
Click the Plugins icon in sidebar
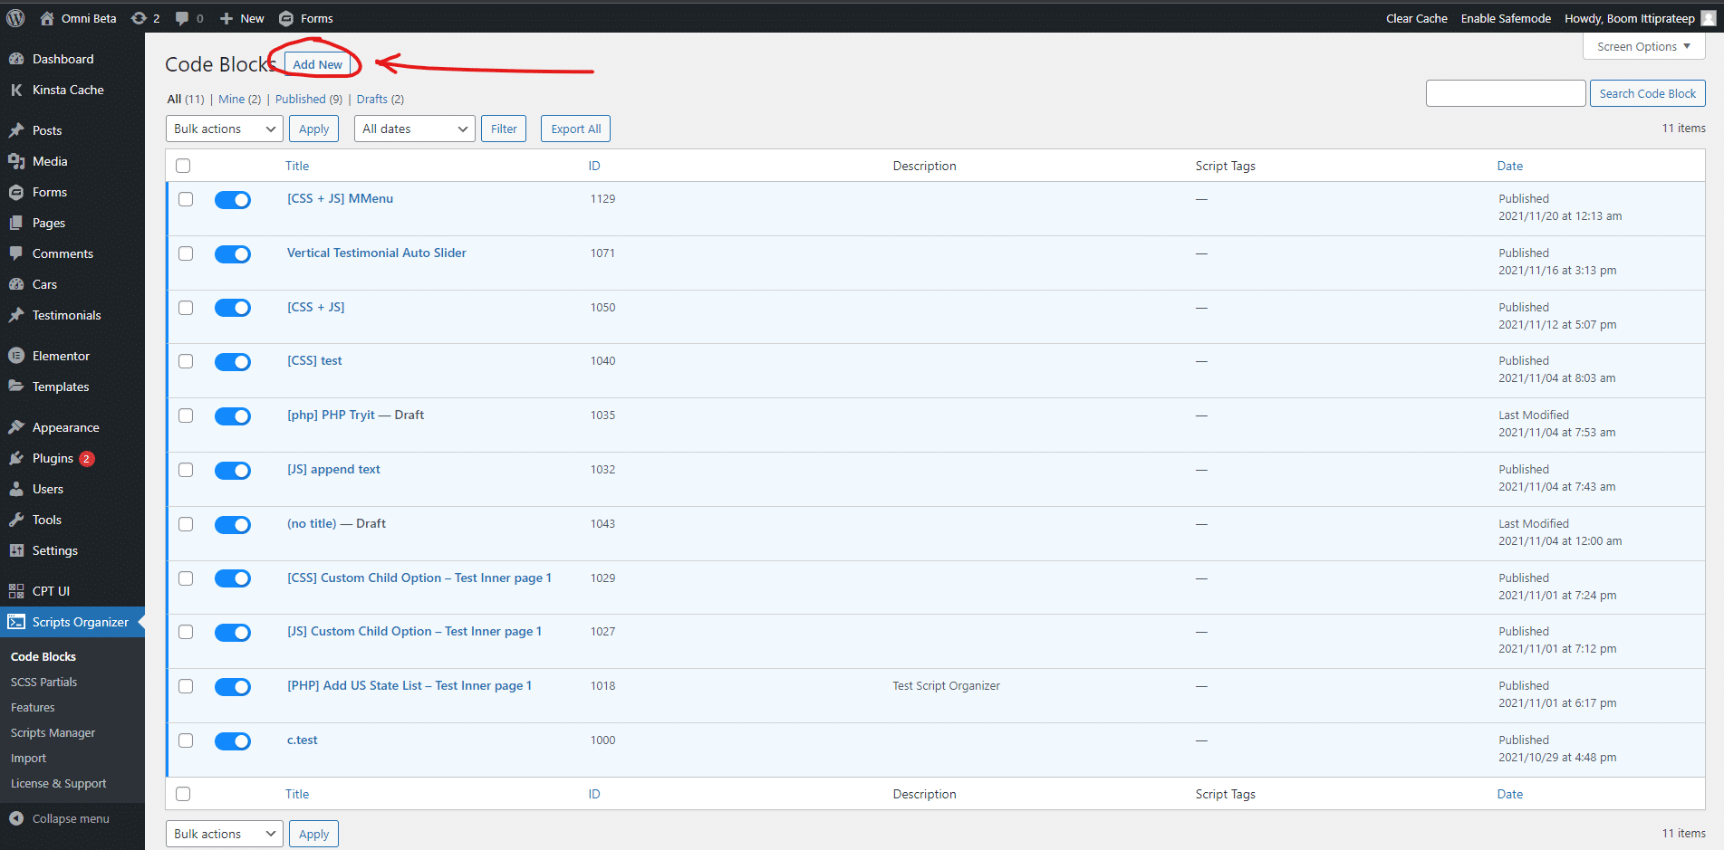click(16, 458)
